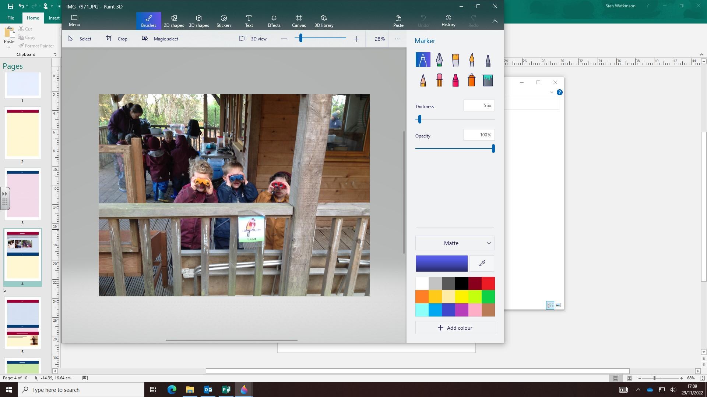Open page 5 thumbnail in Pages pane
The image size is (707, 397).
[22, 323]
